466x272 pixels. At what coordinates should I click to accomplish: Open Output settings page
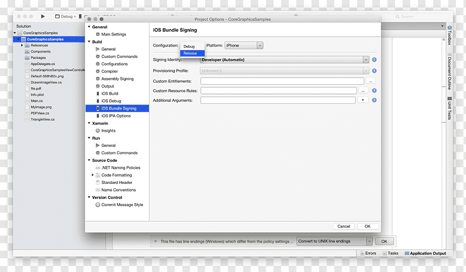click(107, 86)
